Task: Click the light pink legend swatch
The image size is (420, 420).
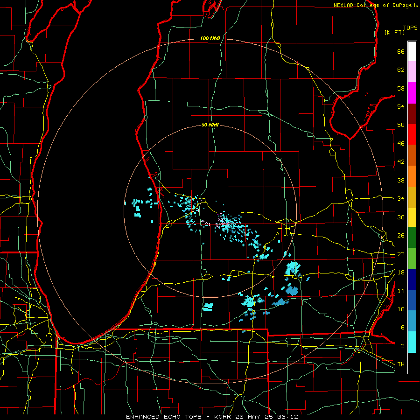Action: click(x=412, y=71)
